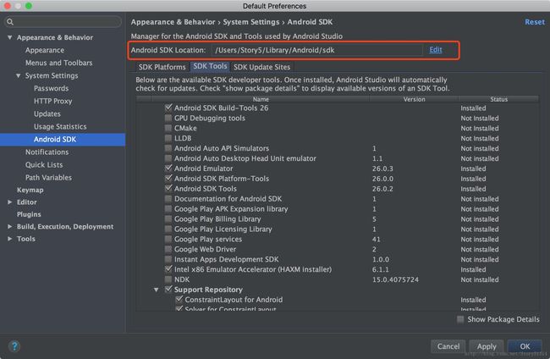Image resolution: width=550 pixels, height=359 pixels.
Task: Select Google Play Billing Library row text
Action: (x=217, y=219)
